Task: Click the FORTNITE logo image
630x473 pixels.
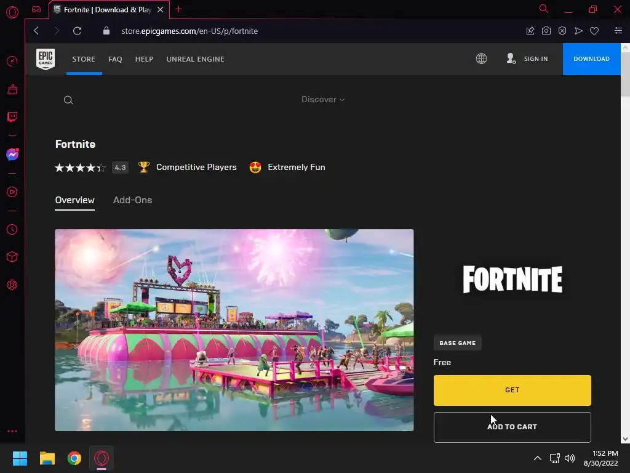Action: coord(512,279)
